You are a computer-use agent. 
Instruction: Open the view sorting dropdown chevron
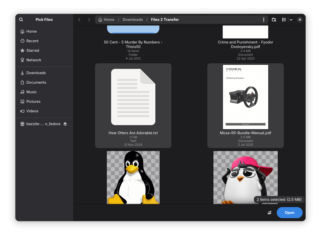(x=291, y=19)
